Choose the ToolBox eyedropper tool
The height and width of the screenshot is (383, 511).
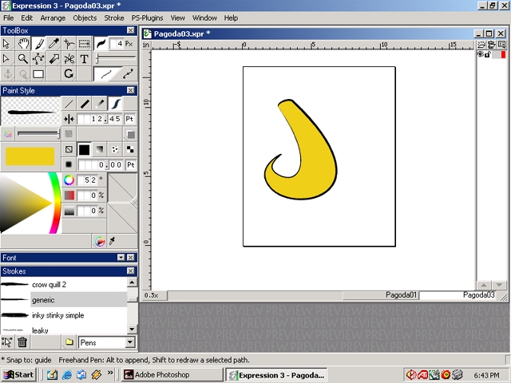53,43
